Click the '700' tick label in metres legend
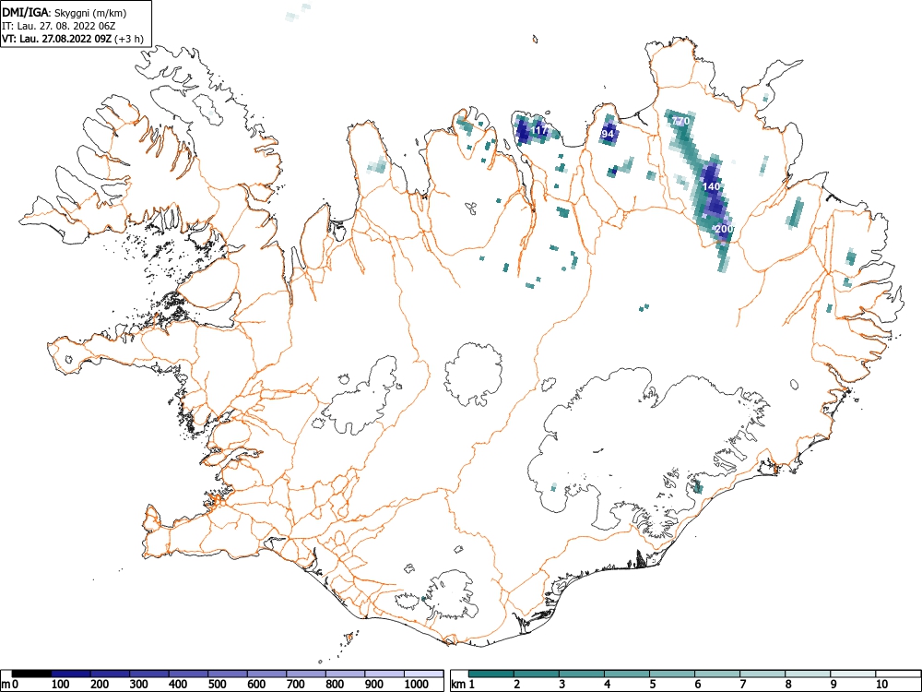This screenshot has width=922, height=692. click(x=295, y=685)
